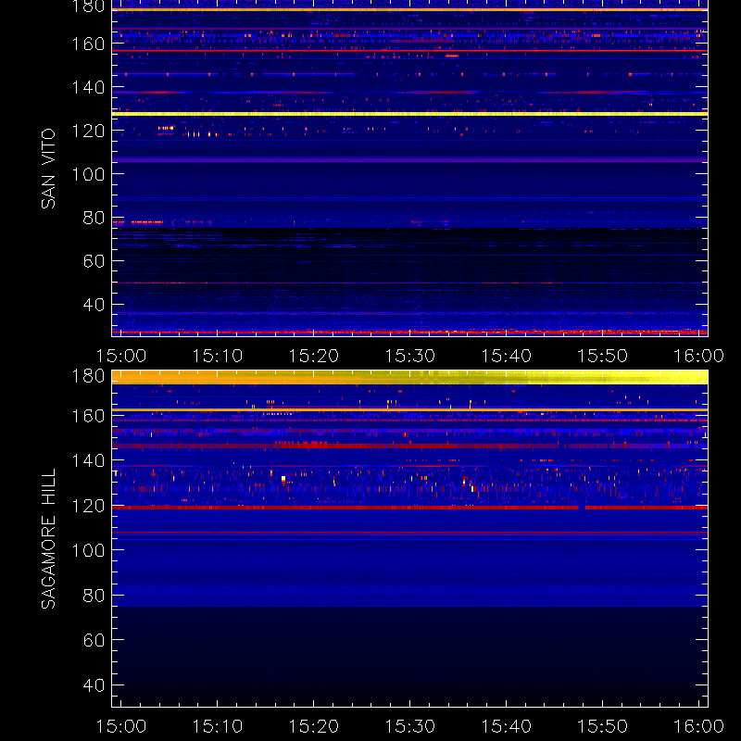Click the 15:10 label below Sagamore Hill plot
The height and width of the screenshot is (741, 741).
pos(218,726)
